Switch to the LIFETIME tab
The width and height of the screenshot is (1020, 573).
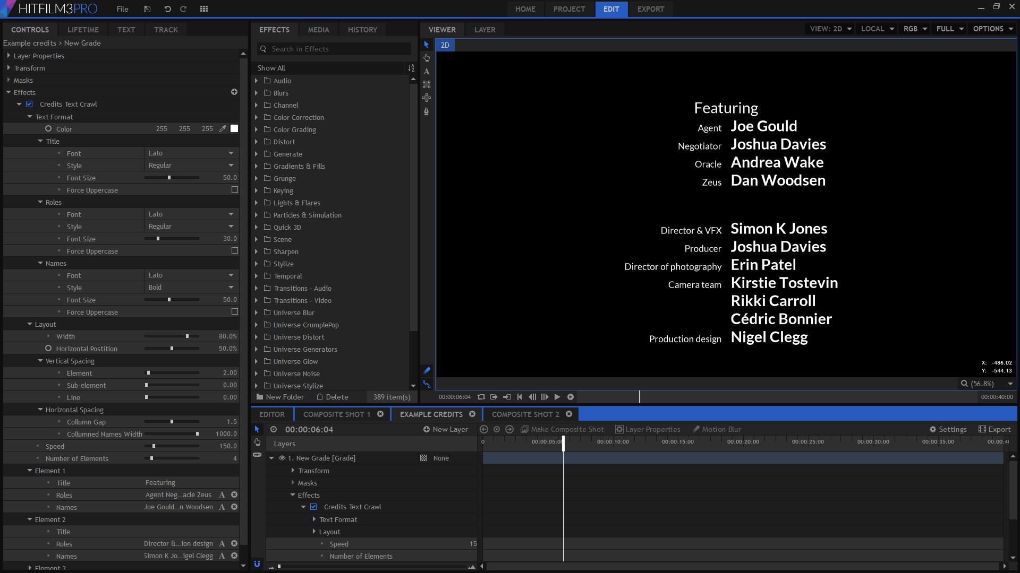tap(83, 29)
